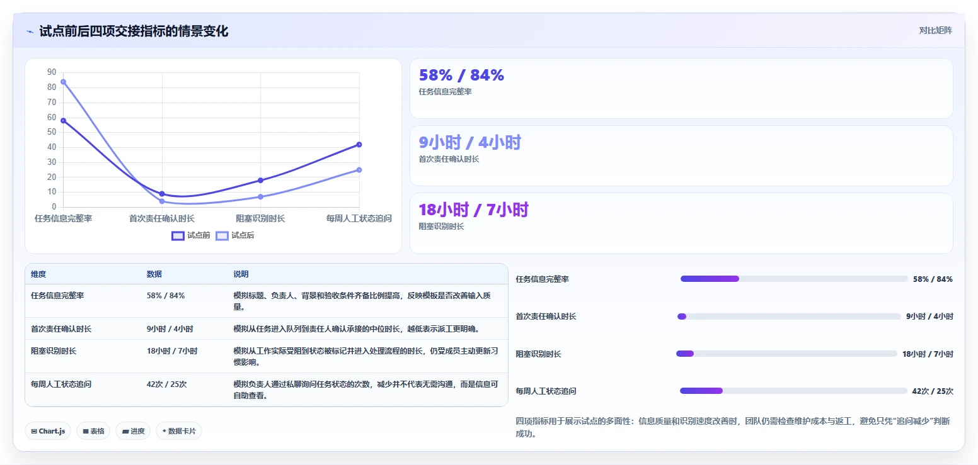Click the 58% / 84% card value
This screenshot has width=978, height=465.
tap(461, 76)
